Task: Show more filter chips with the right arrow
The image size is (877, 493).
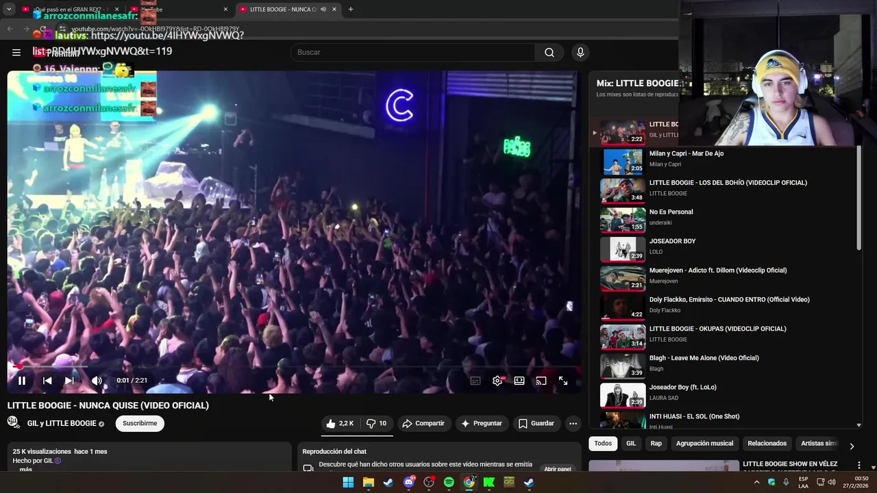Action: point(852,446)
